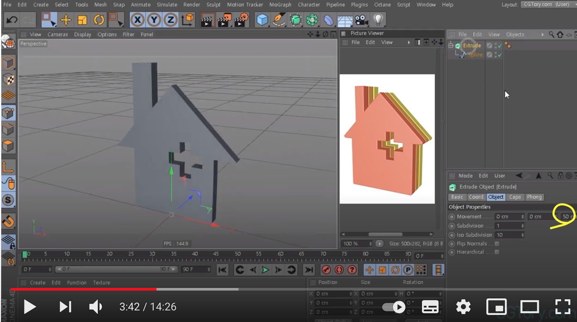This screenshot has width=577, height=322.
Task: Select the Live Selection tool
Action: pyautogui.click(x=49, y=19)
